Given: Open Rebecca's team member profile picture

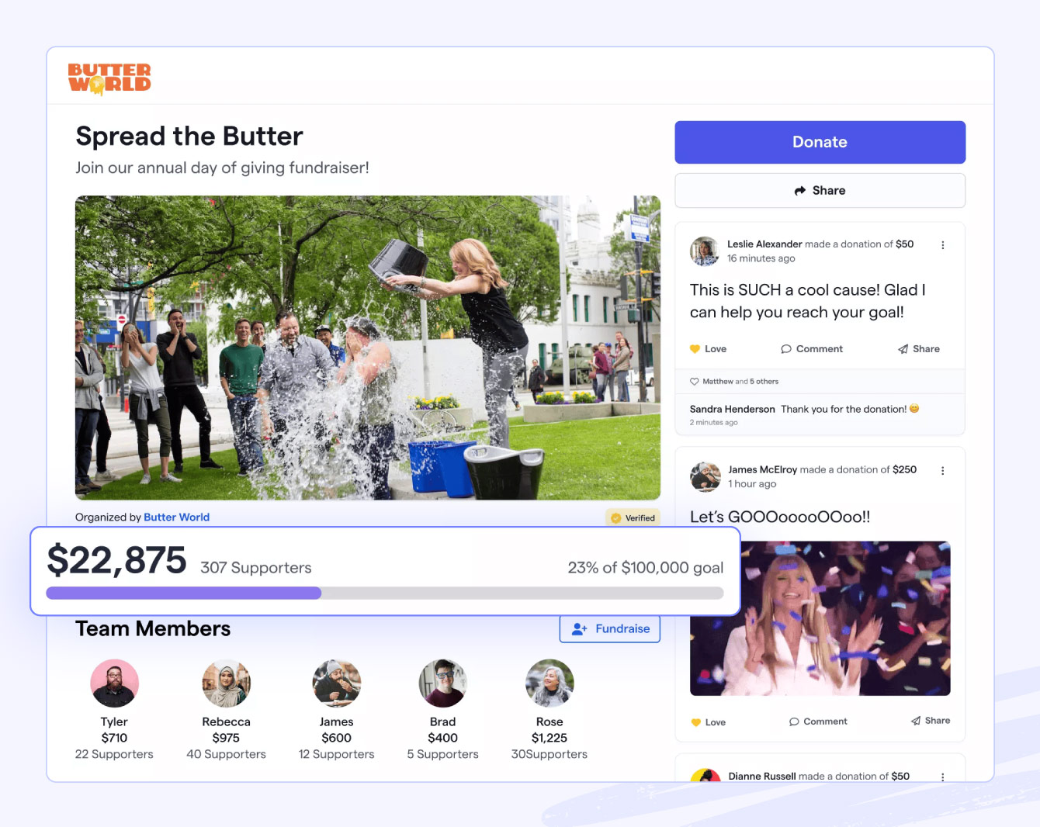Looking at the screenshot, I should 226,683.
